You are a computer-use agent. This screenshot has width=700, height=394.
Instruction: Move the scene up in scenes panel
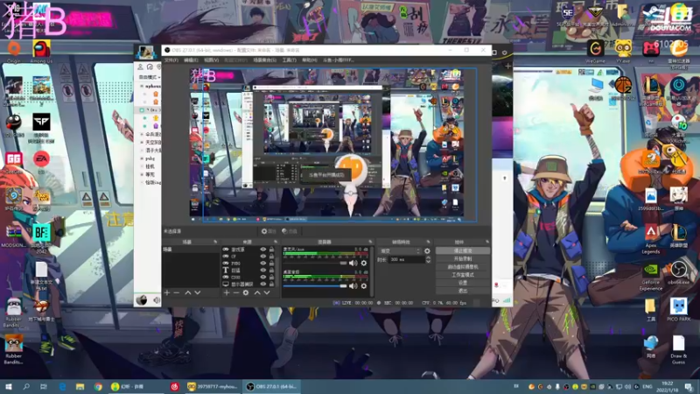(188, 292)
